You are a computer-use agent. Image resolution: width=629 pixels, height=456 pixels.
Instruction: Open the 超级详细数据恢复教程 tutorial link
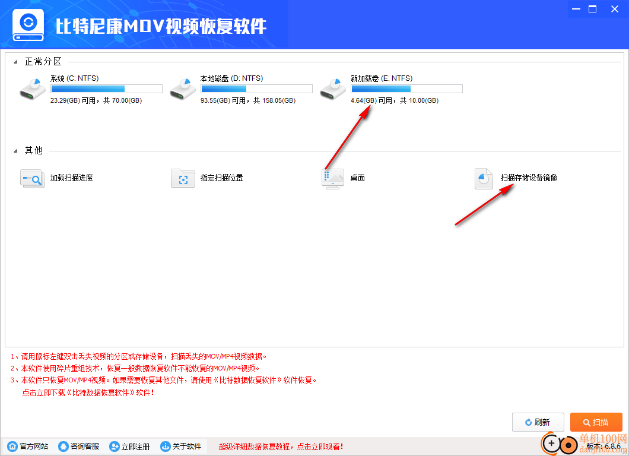[x=281, y=446]
